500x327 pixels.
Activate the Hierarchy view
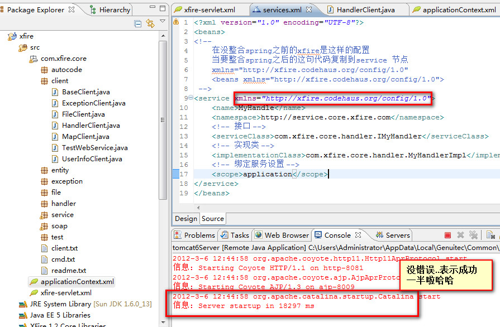pos(116,9)
